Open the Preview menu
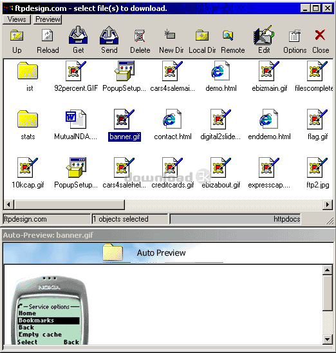This screenshot has width=336, height=353. (x=48, y=19)
